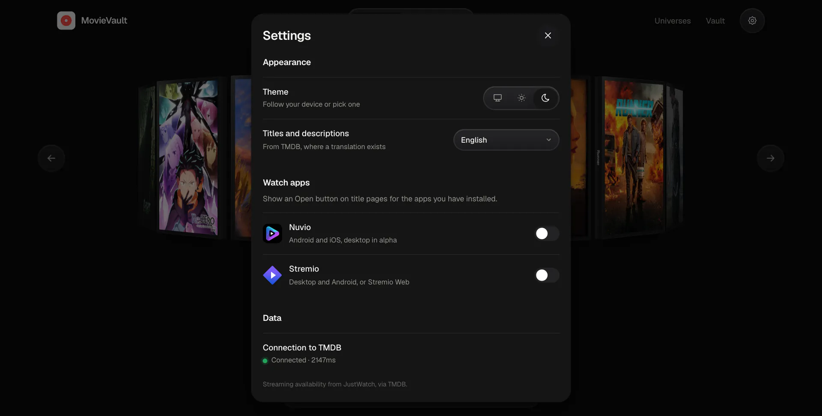Click the Appearance heading
Viewport: 822px width, 416px height.
[287, 63]
